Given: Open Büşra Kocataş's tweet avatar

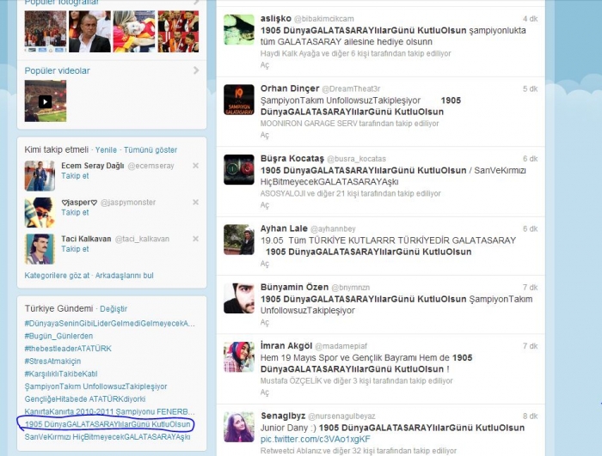Looking at the screenshot, I should tap(239, 169).
